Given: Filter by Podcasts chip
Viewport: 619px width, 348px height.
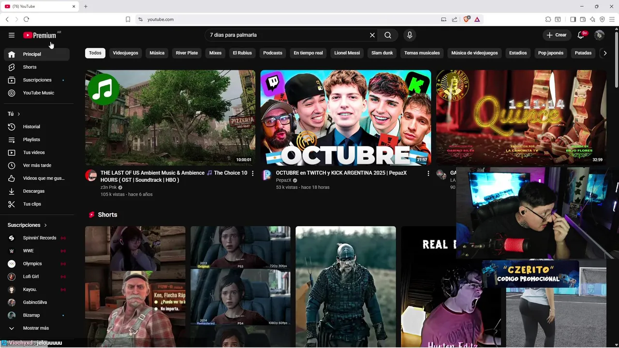Looking at the screenshot, I should coord(273,53).
